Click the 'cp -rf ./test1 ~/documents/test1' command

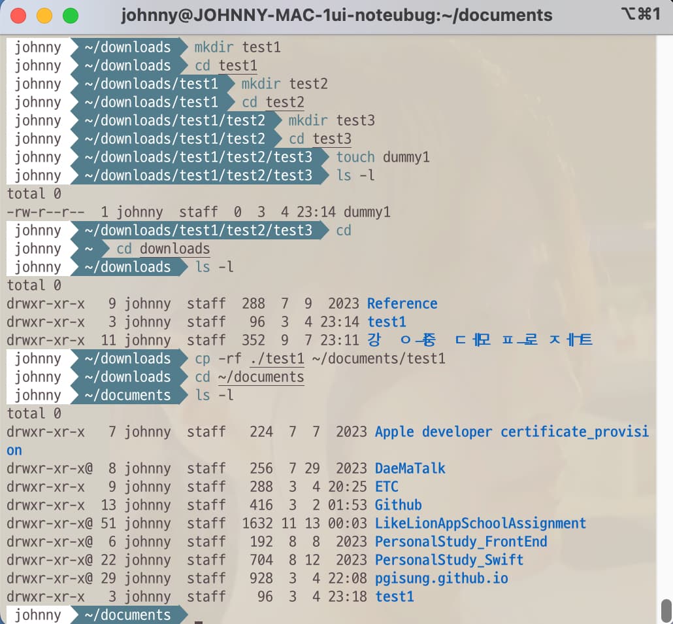pyautogui.click(x=320, y=358)
